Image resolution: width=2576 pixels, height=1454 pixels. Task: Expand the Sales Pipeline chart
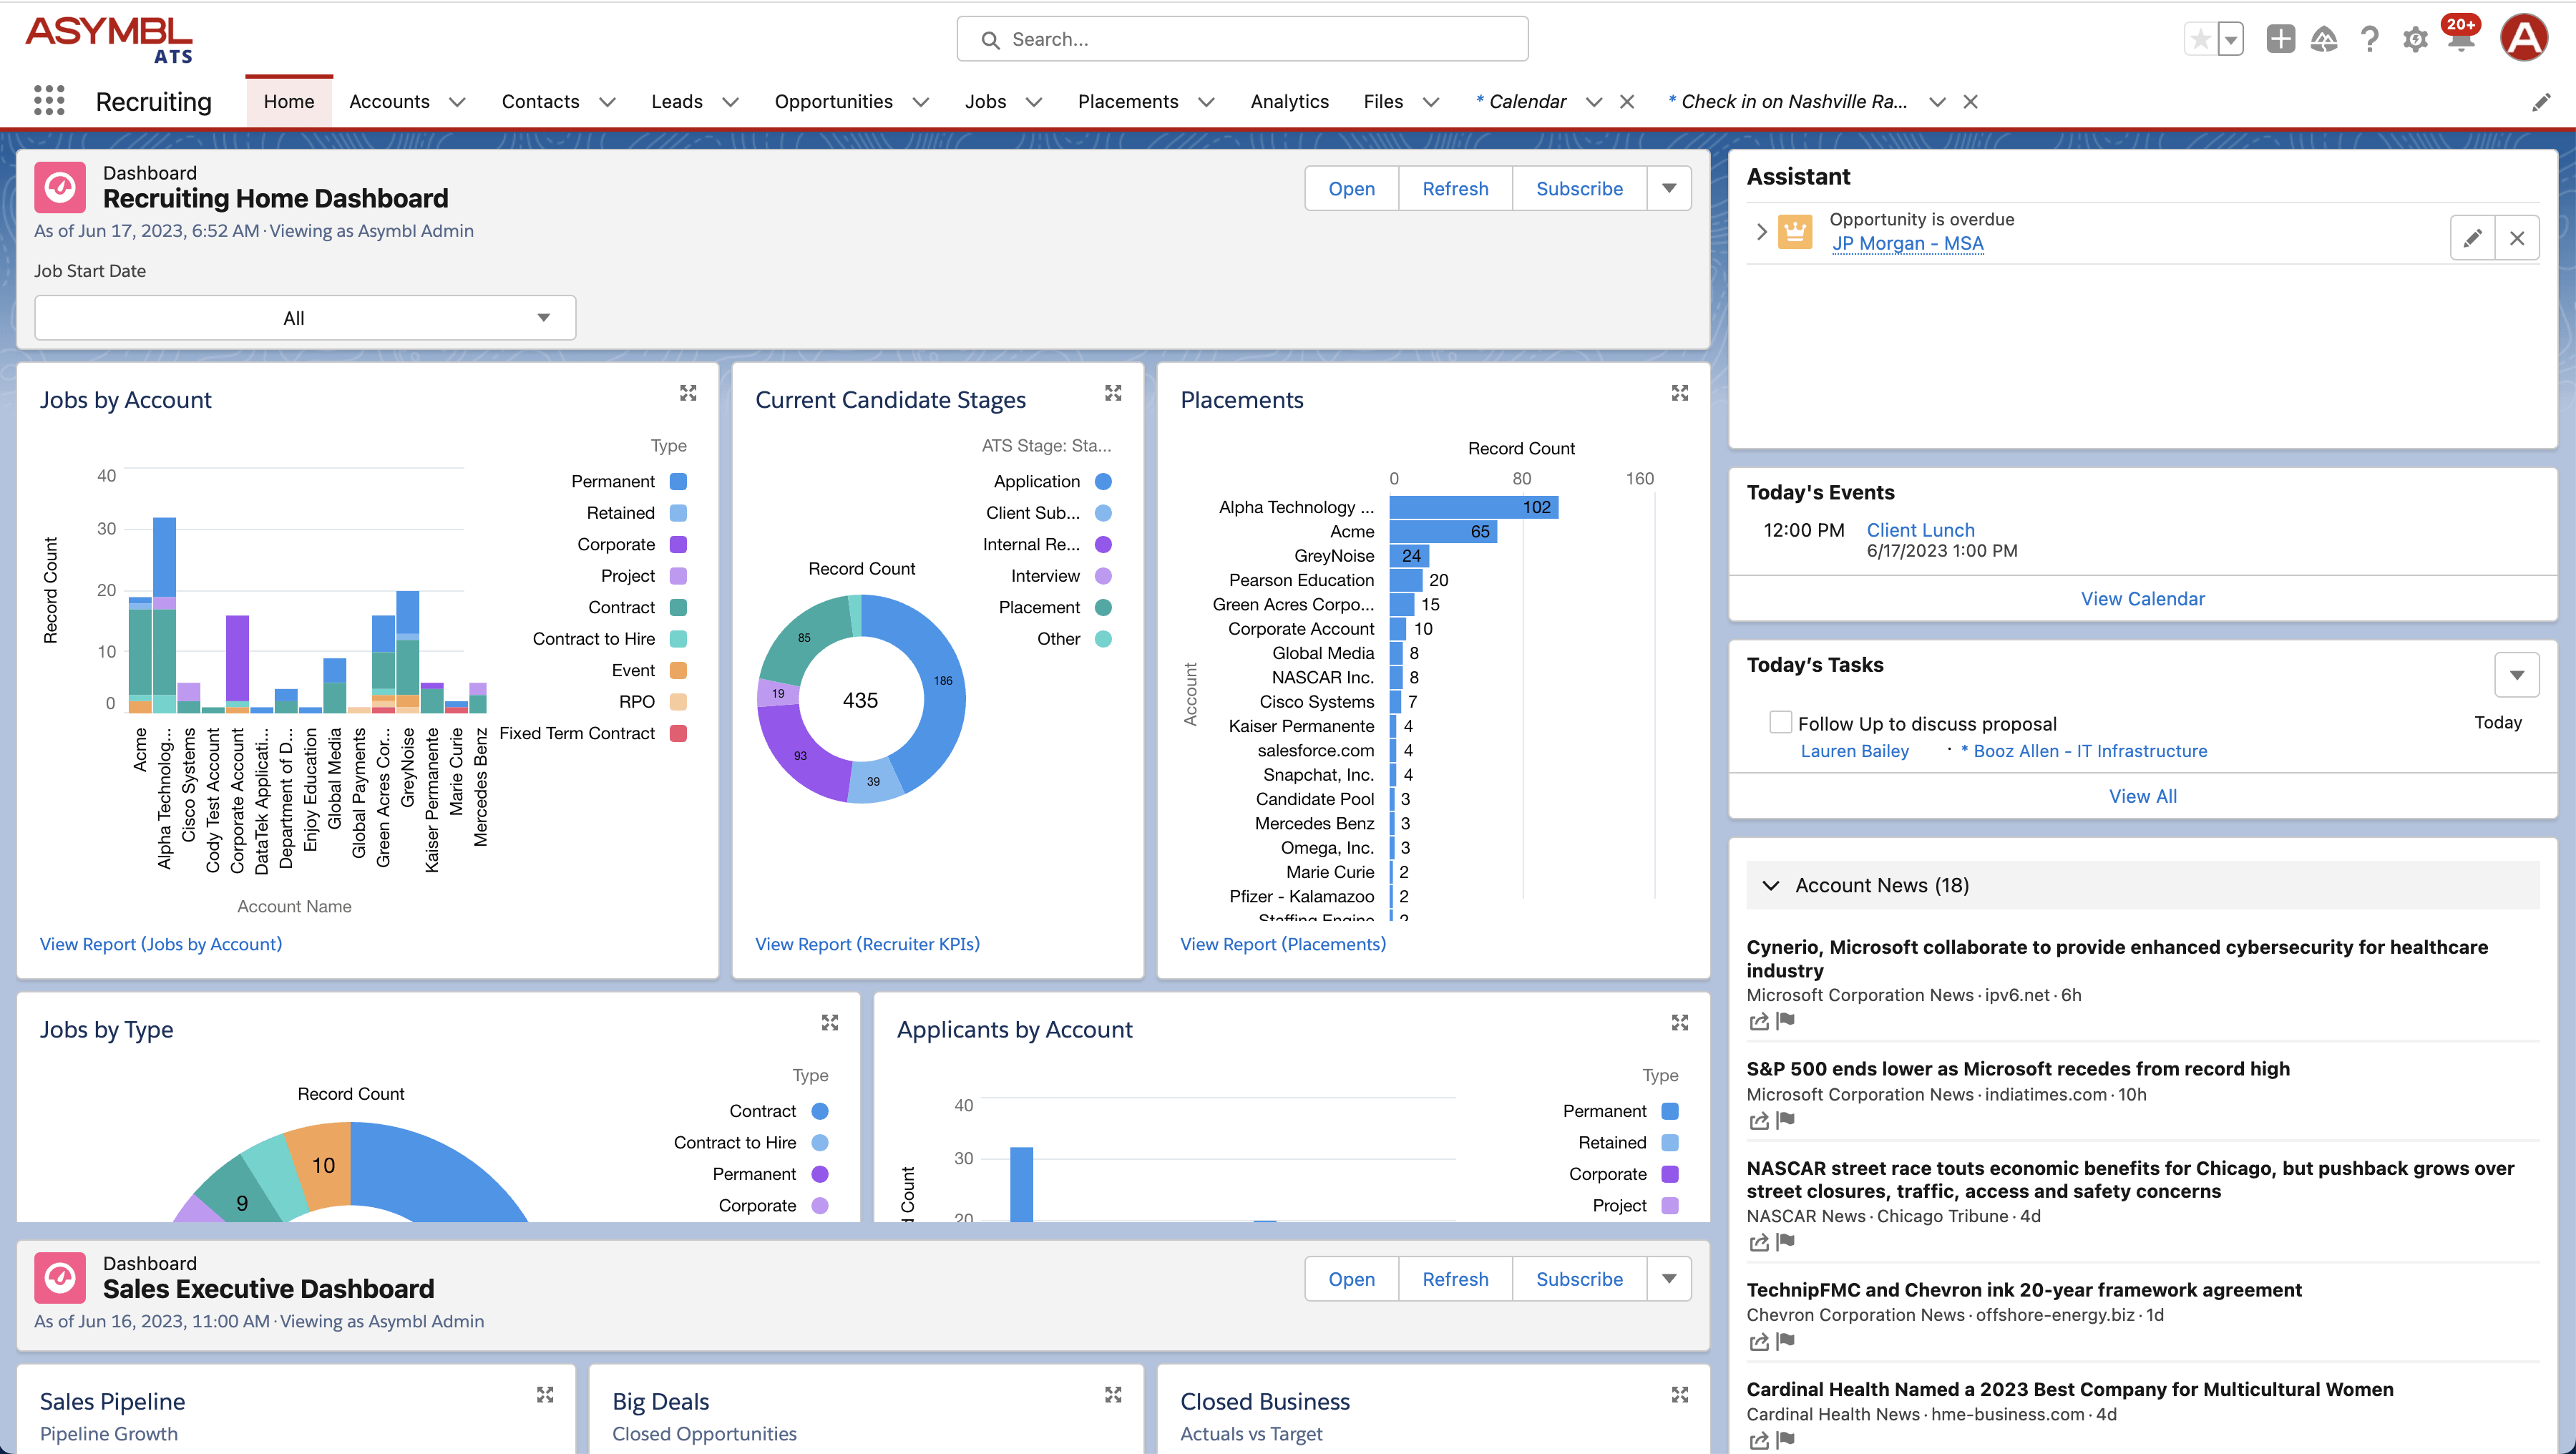coord(545,1394)
